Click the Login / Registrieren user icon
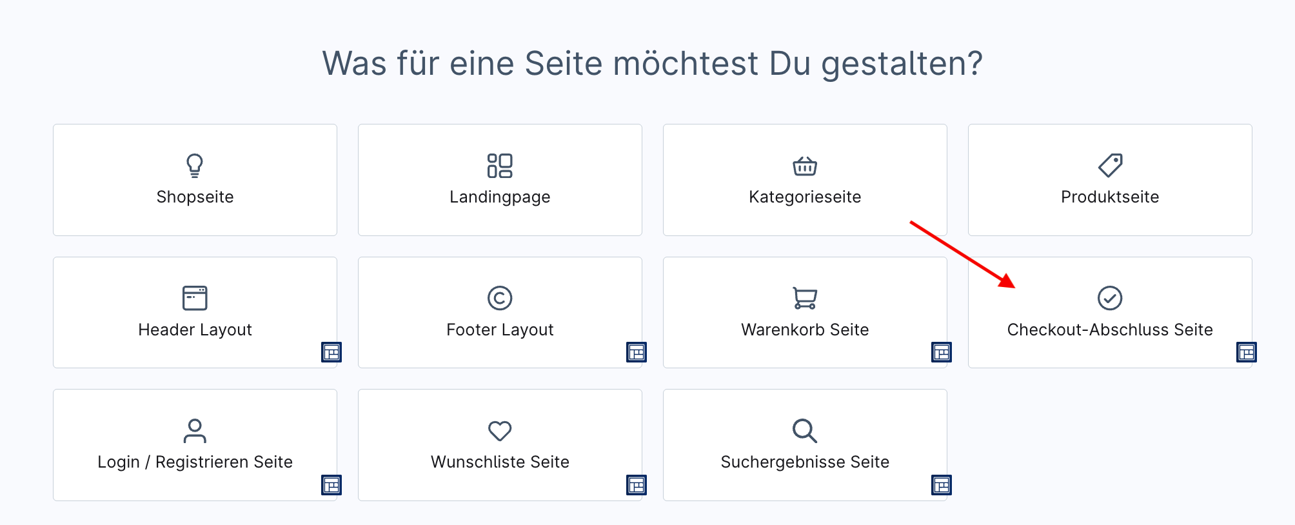Viewport: 1295px width, 525px height. point(195,431)
